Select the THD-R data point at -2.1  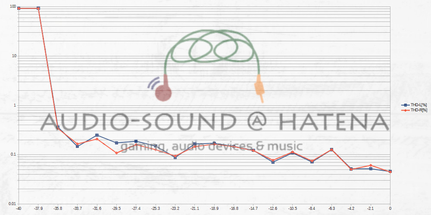point(371,166)
